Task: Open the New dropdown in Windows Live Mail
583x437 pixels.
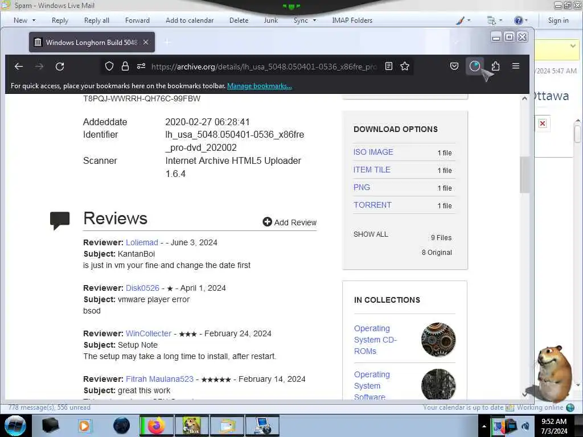Action: 24,20
